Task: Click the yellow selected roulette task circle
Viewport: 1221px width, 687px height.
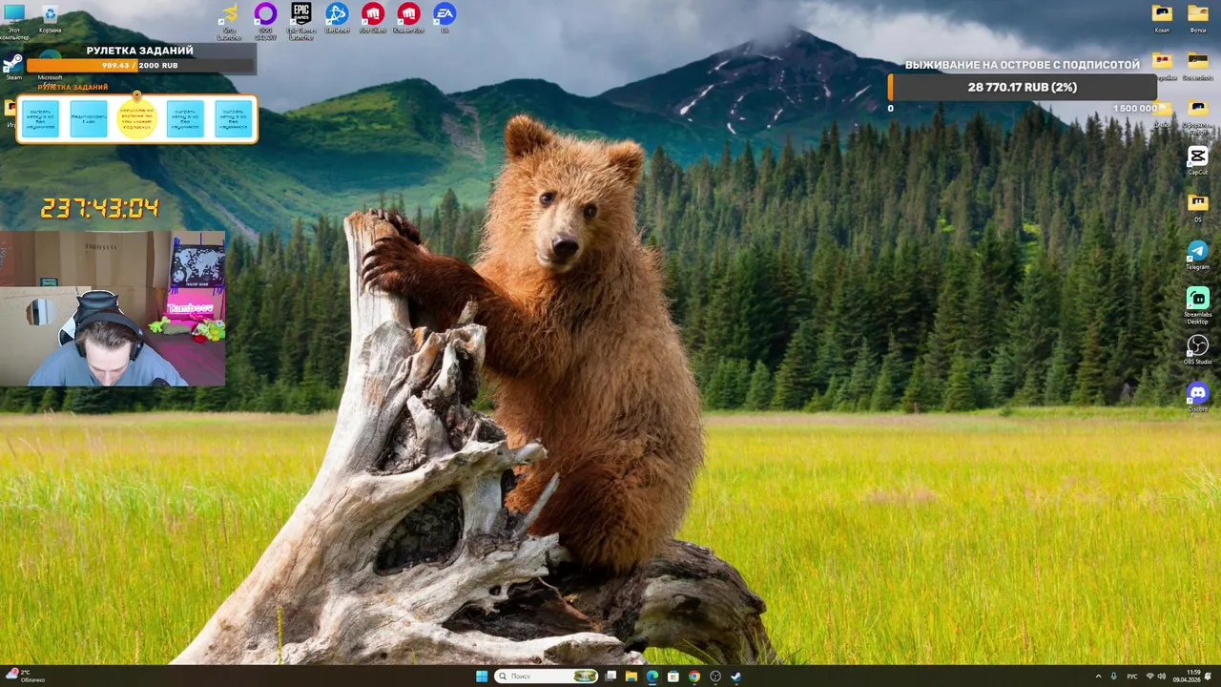Action: point(136,119)
